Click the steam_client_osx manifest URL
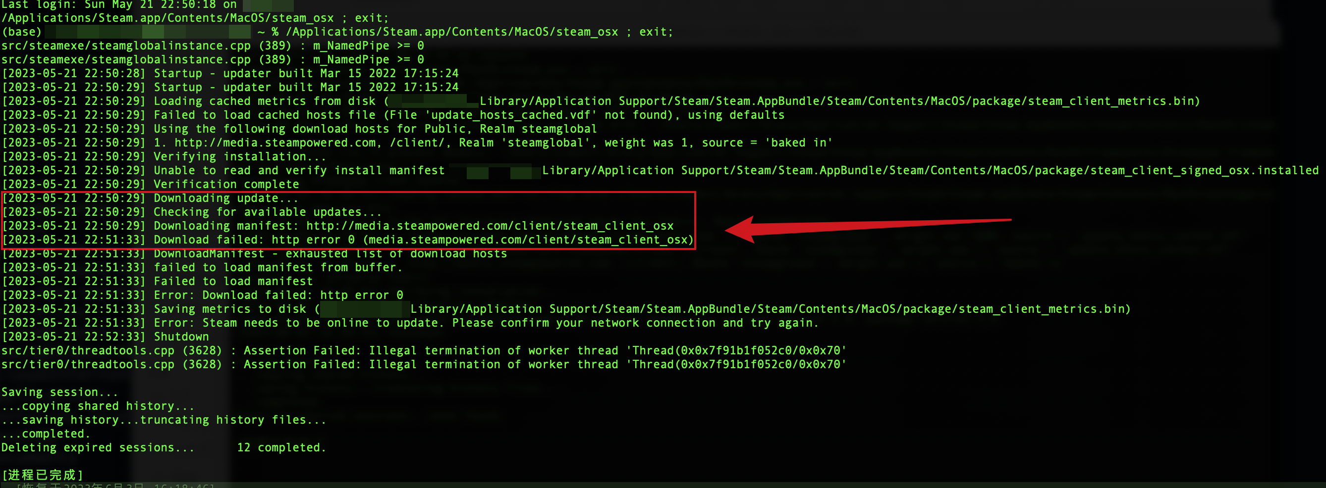The width and height of the screenshot is (1326, 488). click(490, 226)
